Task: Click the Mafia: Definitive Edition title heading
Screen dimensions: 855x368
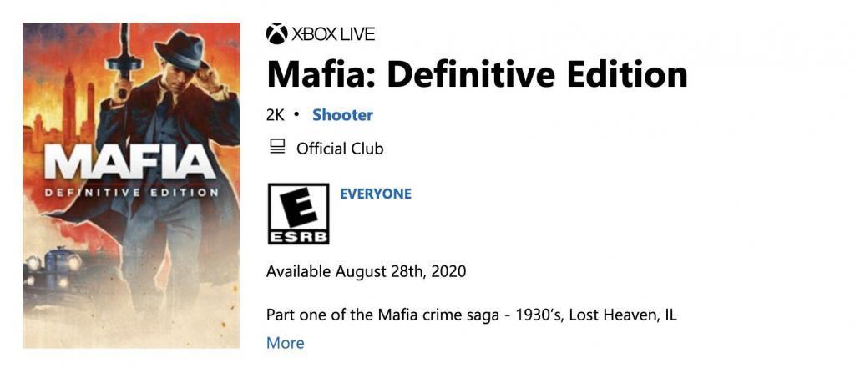Action: click(x=477, y=74)
